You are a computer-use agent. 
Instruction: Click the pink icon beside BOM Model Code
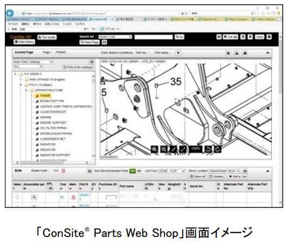pyautogui.click(x=63, y=171)
